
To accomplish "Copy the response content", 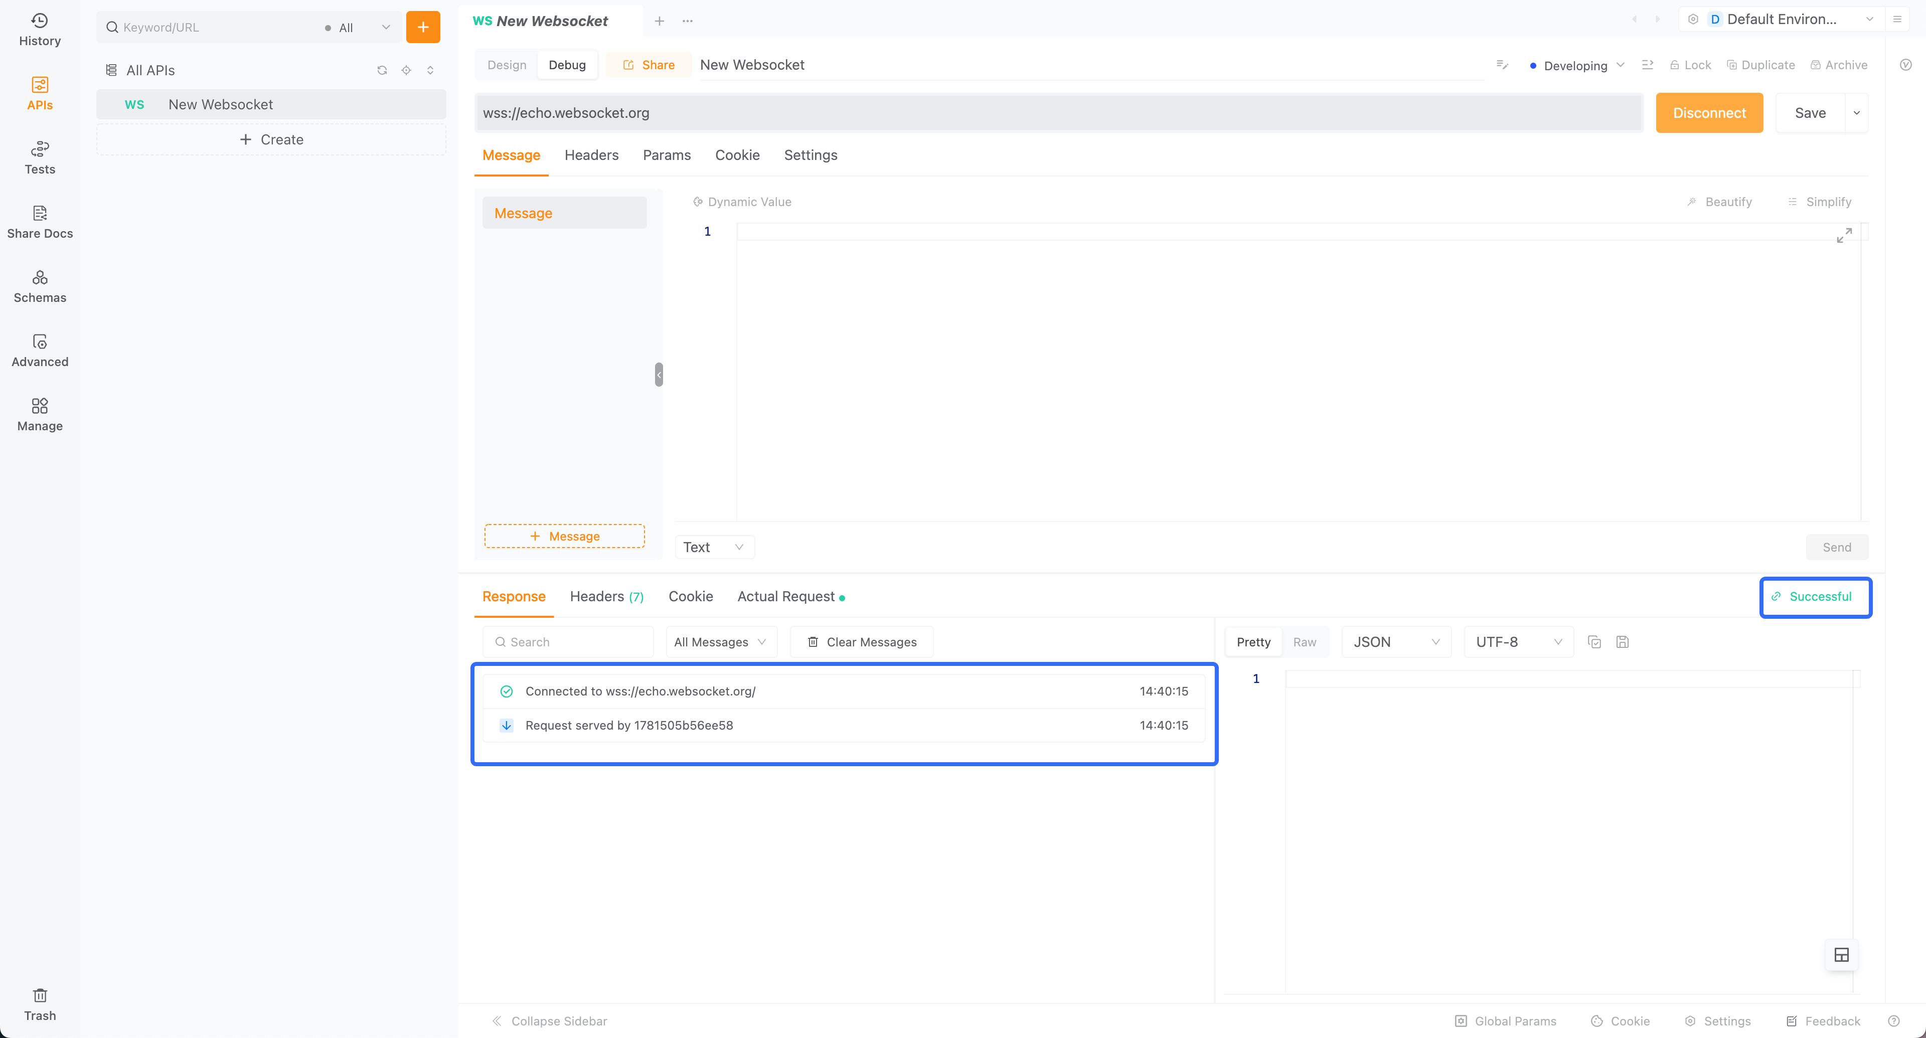I will 1594,642.
